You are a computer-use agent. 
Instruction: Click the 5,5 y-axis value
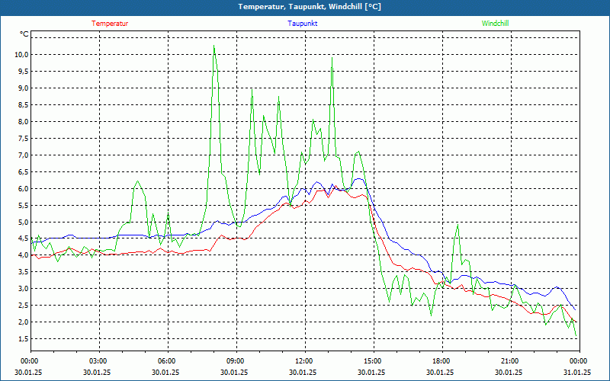(23, 205)
